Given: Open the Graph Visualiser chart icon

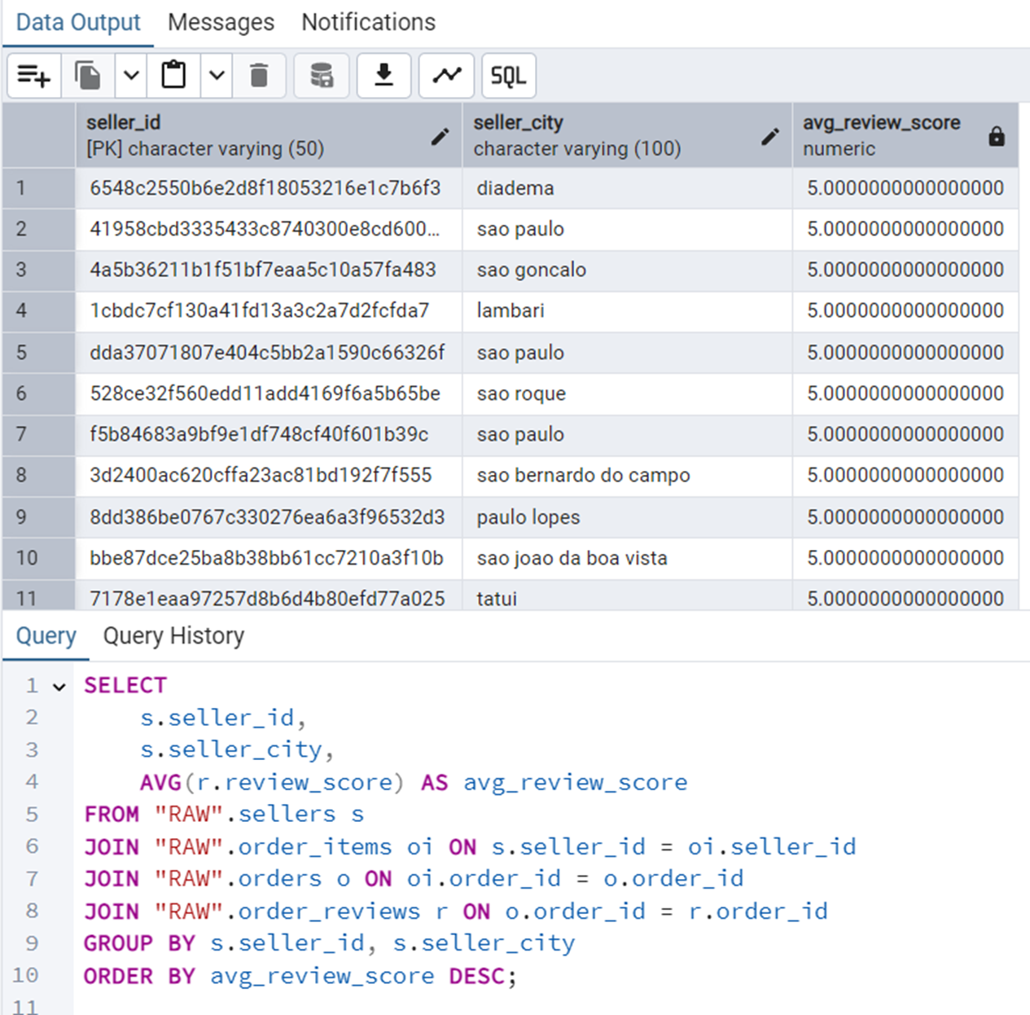Looking at the screenshot, I should [446, 76].
